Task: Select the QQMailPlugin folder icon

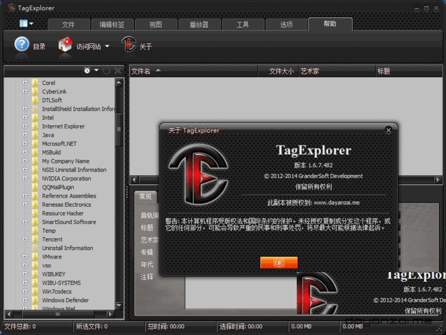Action: [x=35, y=187]
